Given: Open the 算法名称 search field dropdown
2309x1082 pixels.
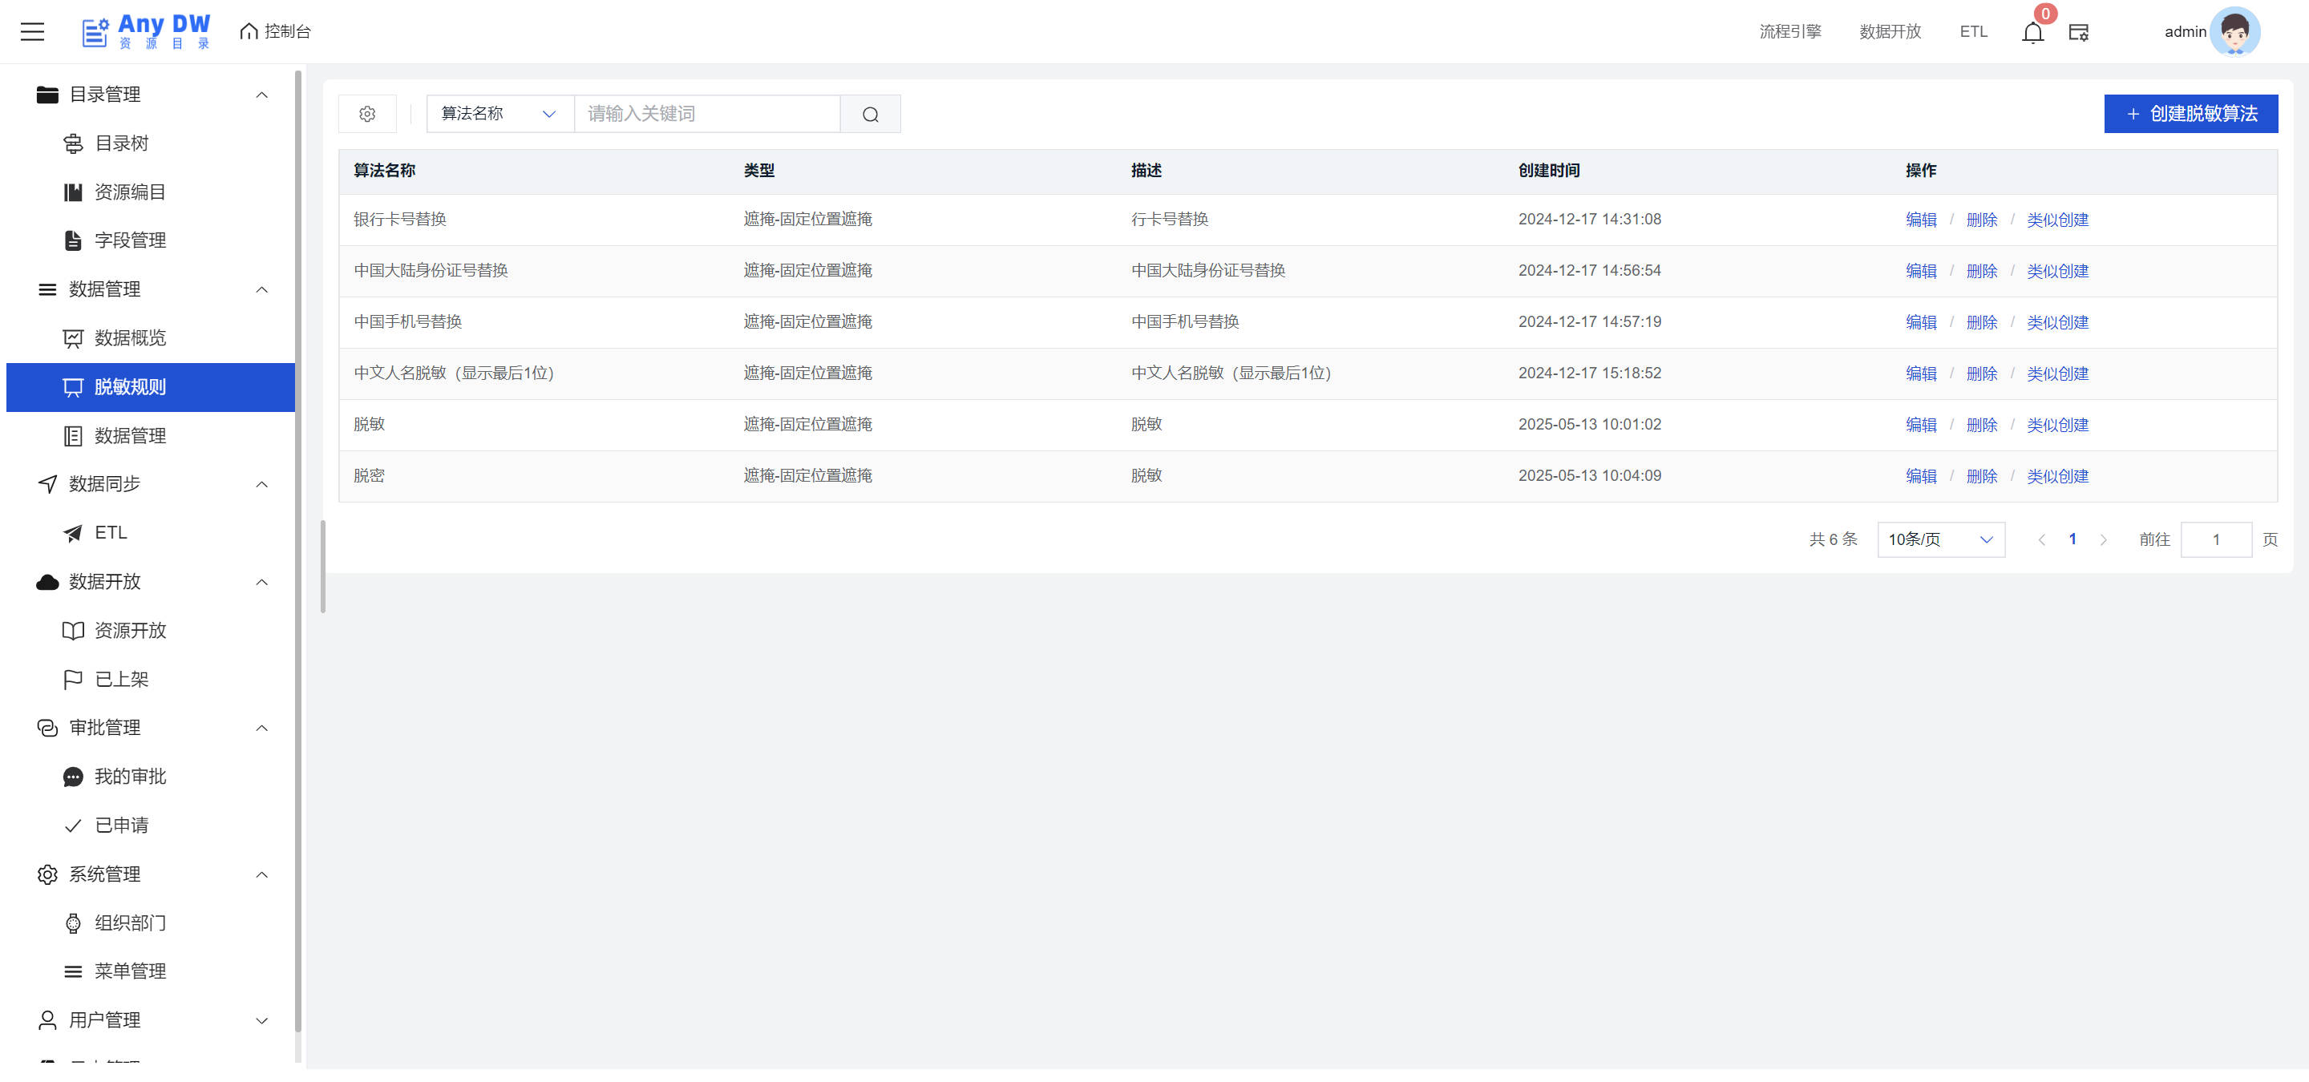Looking at the screenshot, I should pos(499,114).
